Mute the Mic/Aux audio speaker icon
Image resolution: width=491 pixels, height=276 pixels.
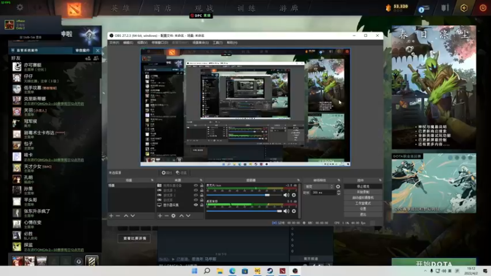[x=286, y=195]
